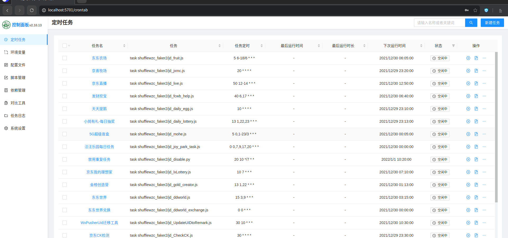Viewport: 508px width, 238px height.
Task: Select checkbox for 京东直播 row
Action: (x=65, y=83)
